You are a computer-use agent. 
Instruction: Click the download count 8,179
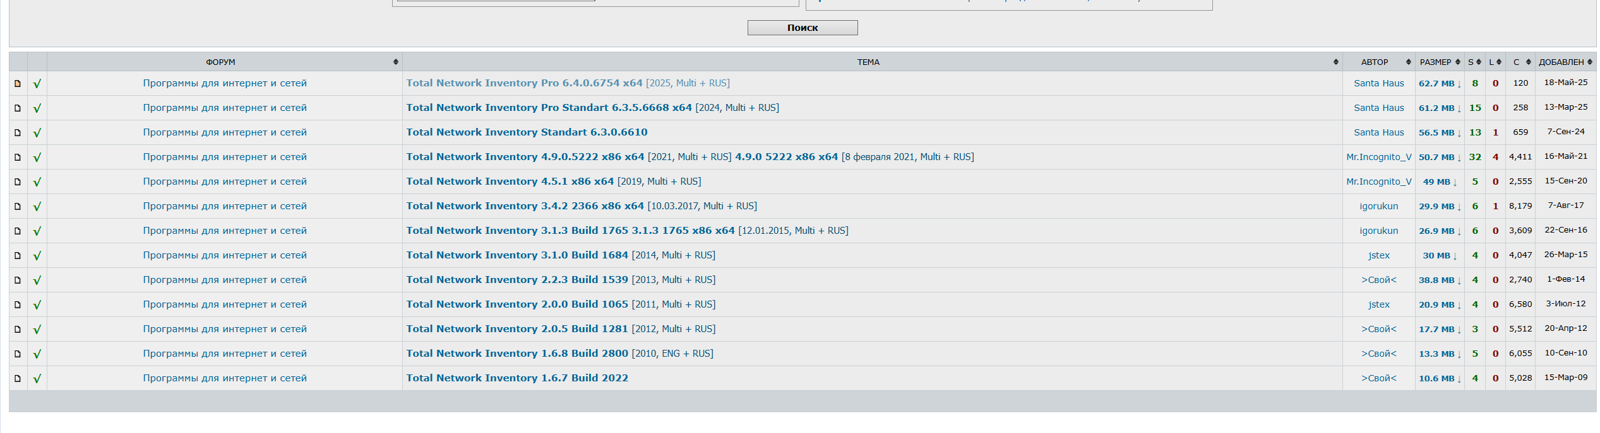[1520, 206]
